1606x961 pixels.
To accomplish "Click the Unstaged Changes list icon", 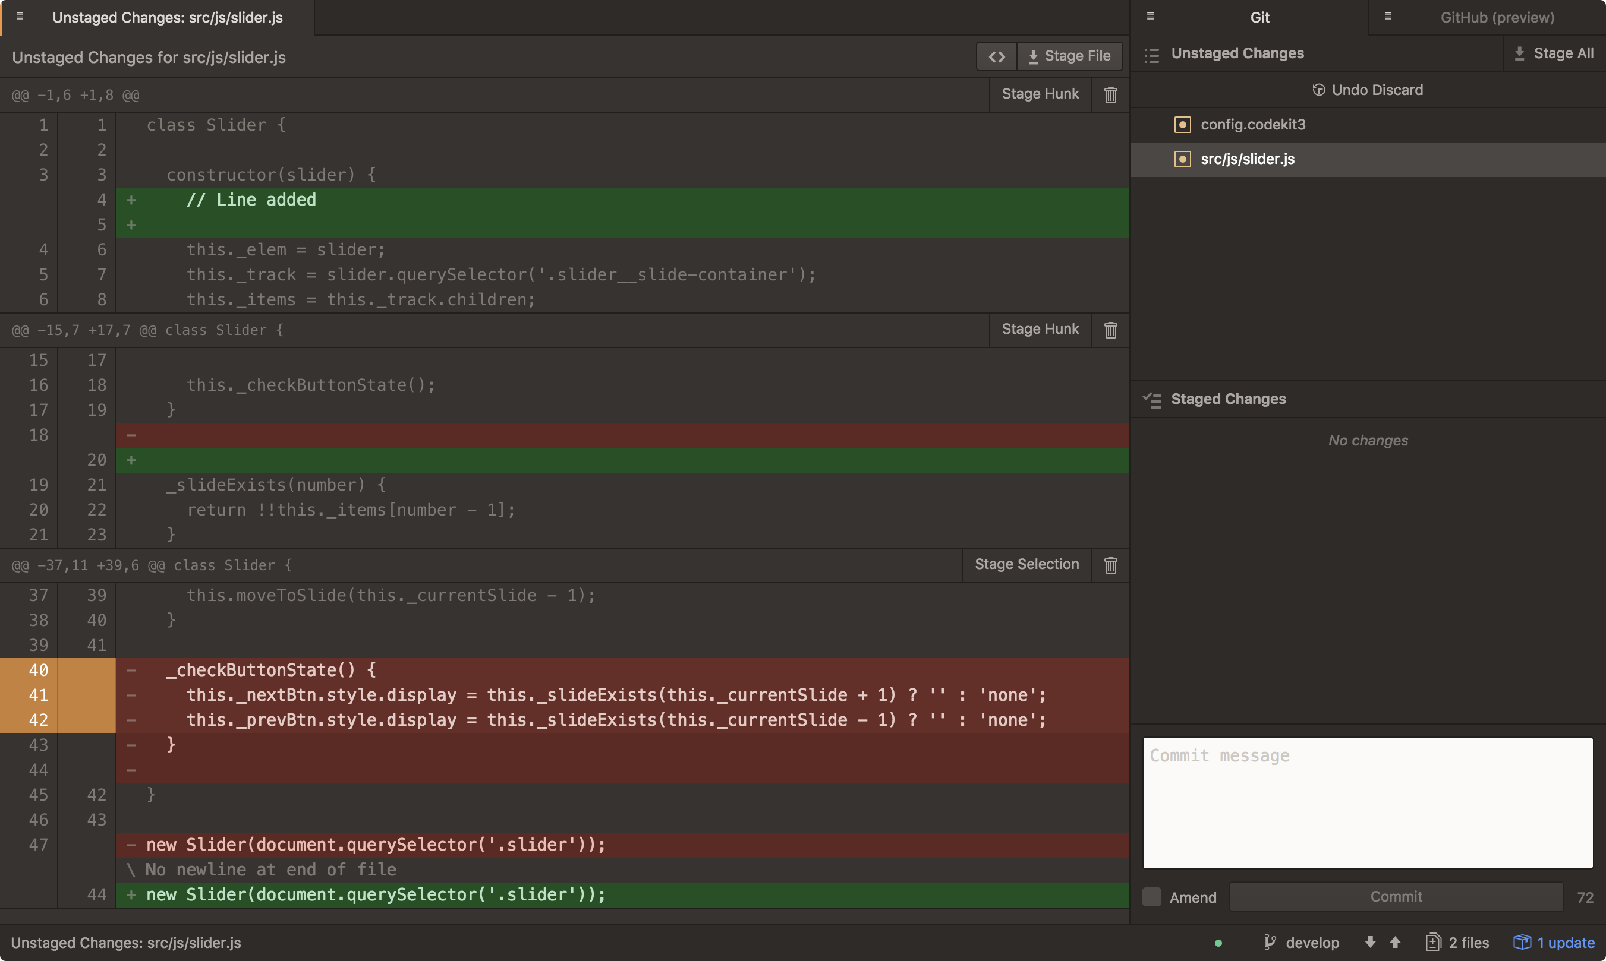I will tap(1152, 55).
